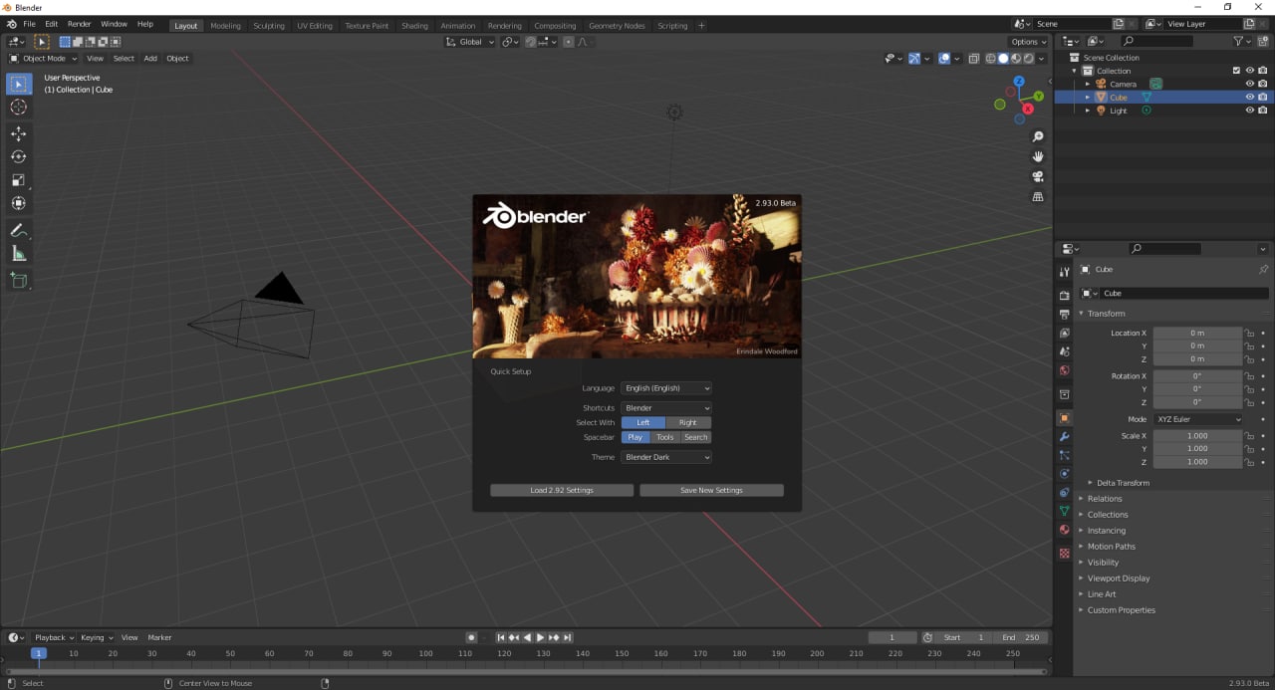The height and width of the screenshot is (690, 1275).
Task: Open the Output properties tab
Action: pos(1064,315)
